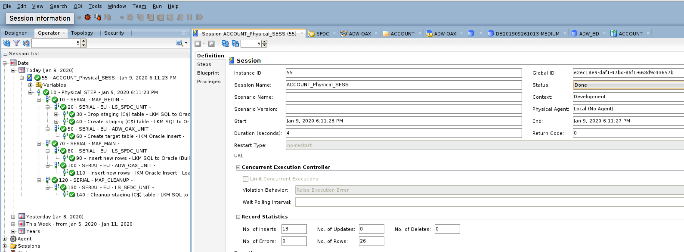Refresh the Operator session list

[6, 43]
